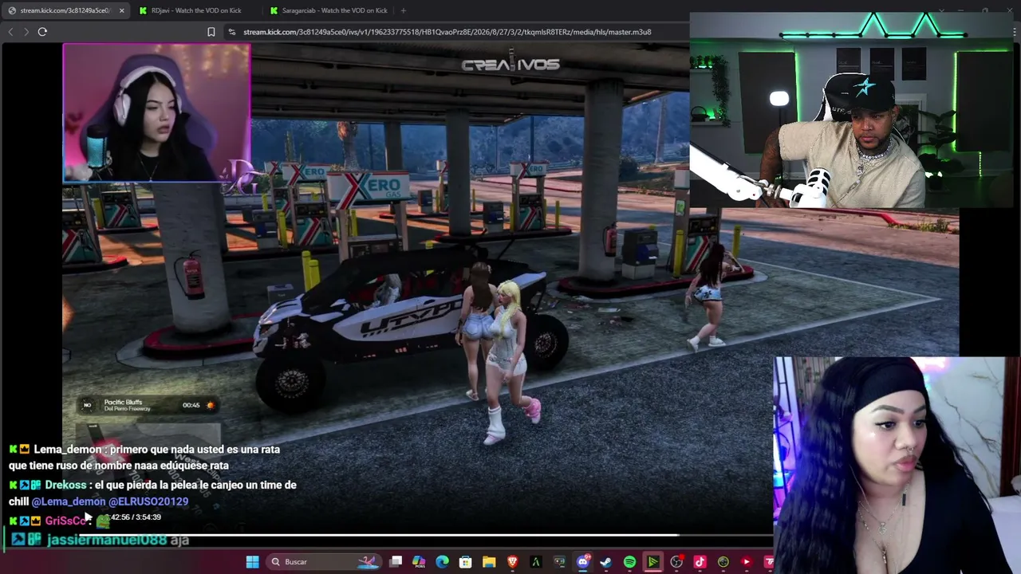Viewport: 1021px width, 574px height.
Task: Click the Pacific Bluffs location label
Action: 123,403
